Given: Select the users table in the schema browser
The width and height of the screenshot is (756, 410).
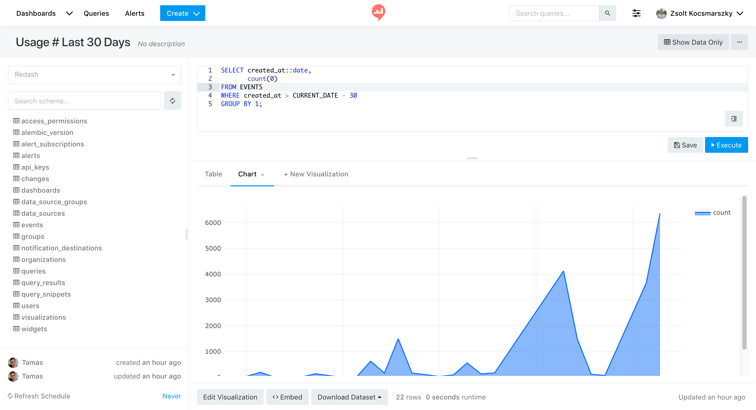Looking at the screenshot, I should [x=30, y=306].
